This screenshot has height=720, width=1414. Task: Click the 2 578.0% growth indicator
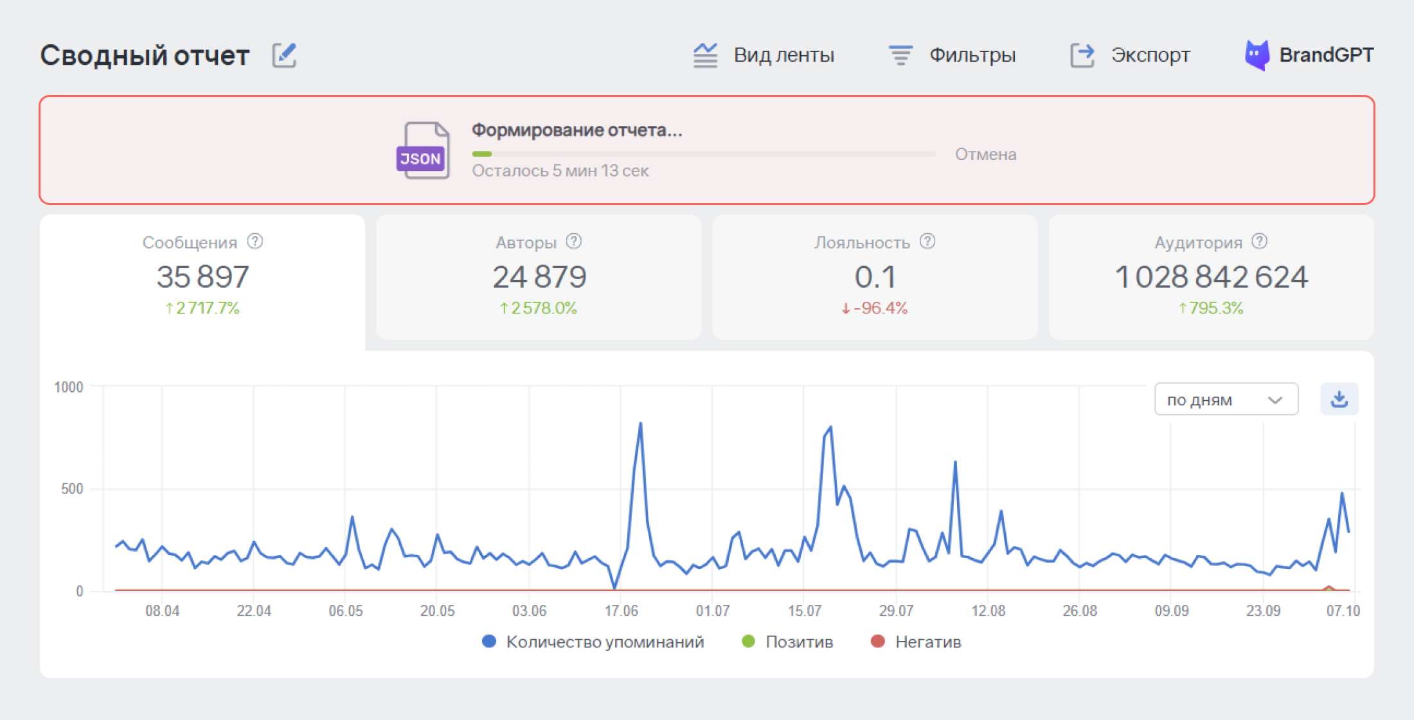[x=539, y=308]
